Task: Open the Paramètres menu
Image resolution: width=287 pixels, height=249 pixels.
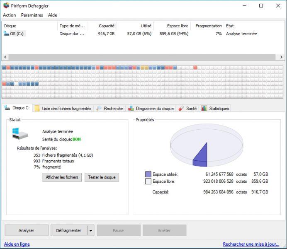Action: [x=32, y=15]
